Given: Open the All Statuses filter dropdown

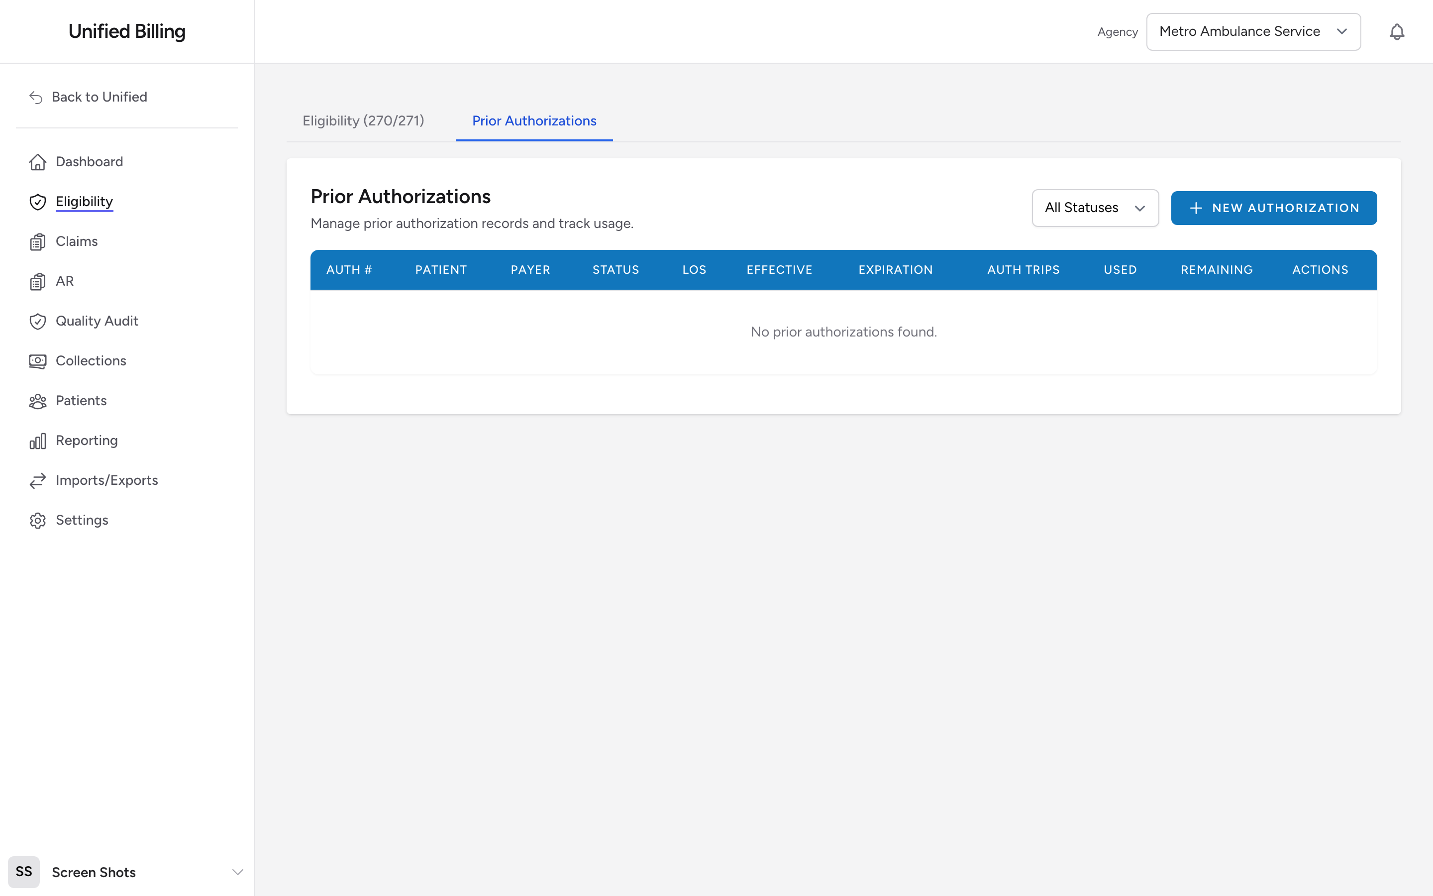Looking at the screenshot, I should [1095, 208].
